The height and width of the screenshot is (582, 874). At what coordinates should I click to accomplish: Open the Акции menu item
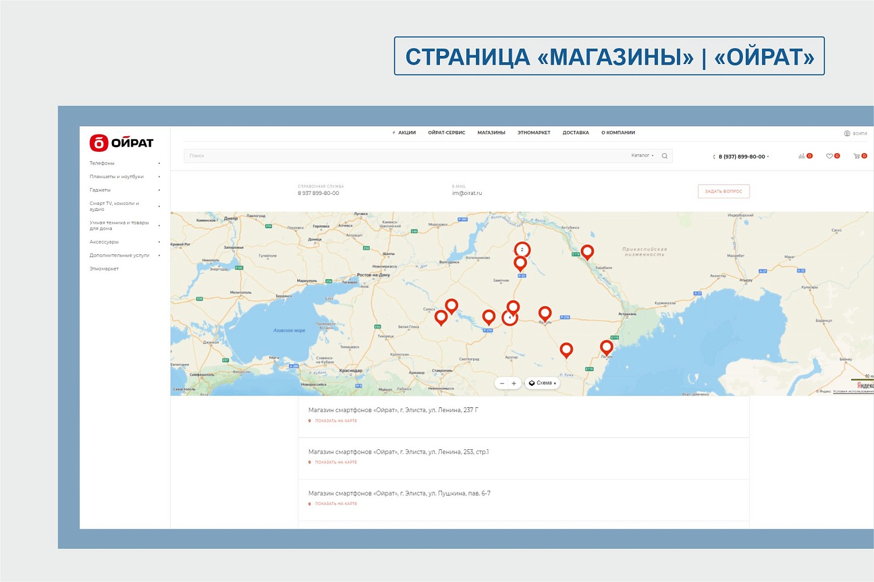click(x=407, y=133)
